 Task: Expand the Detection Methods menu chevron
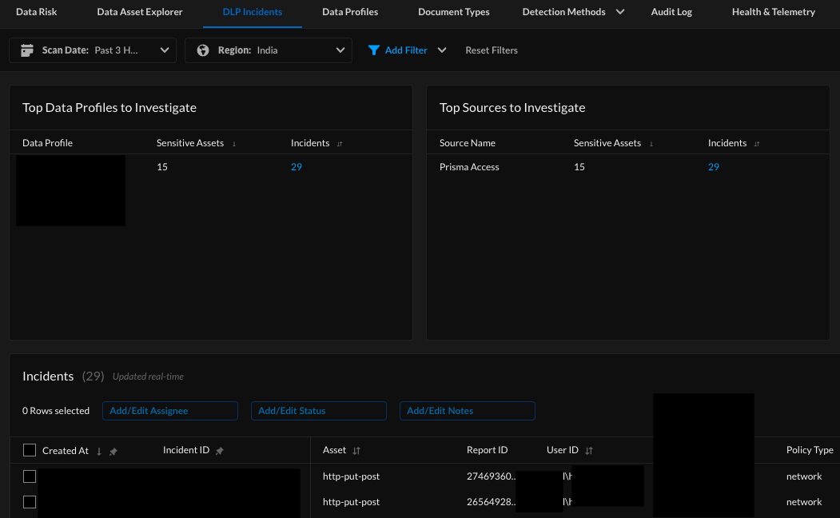point(620,12)
